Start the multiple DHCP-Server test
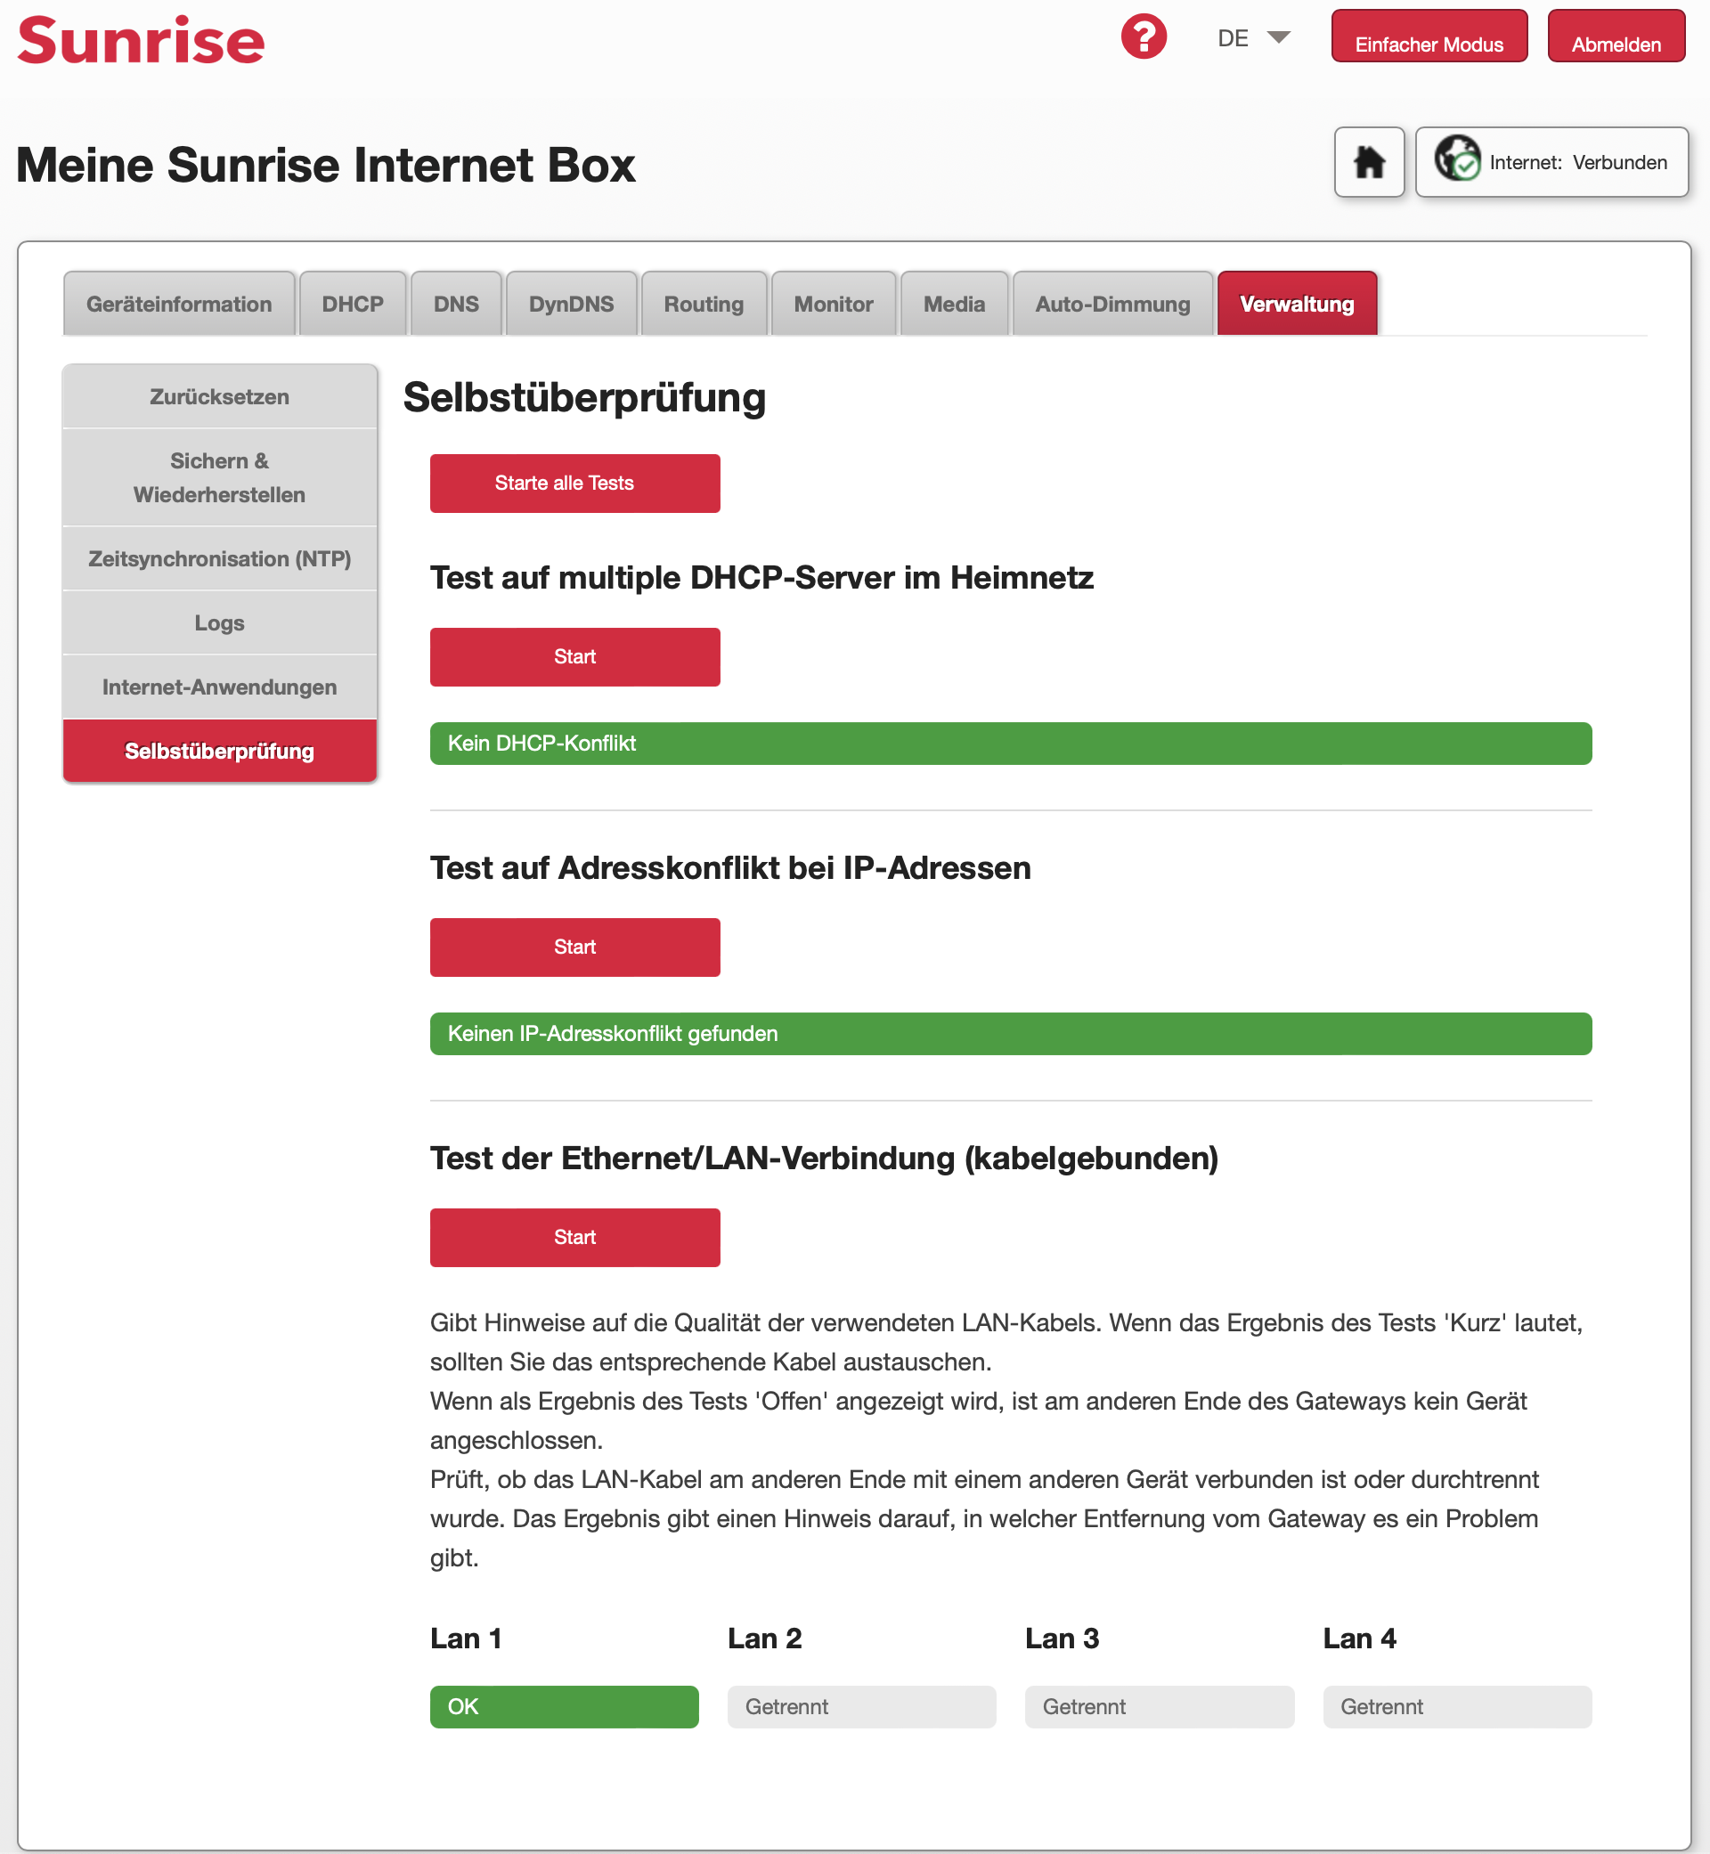 (x=574, y=657)
